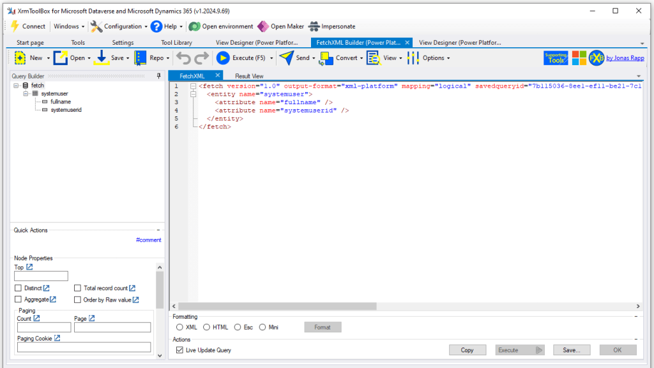Click the Undo arrow icon

pyautogui.click(x=184, y=58)
